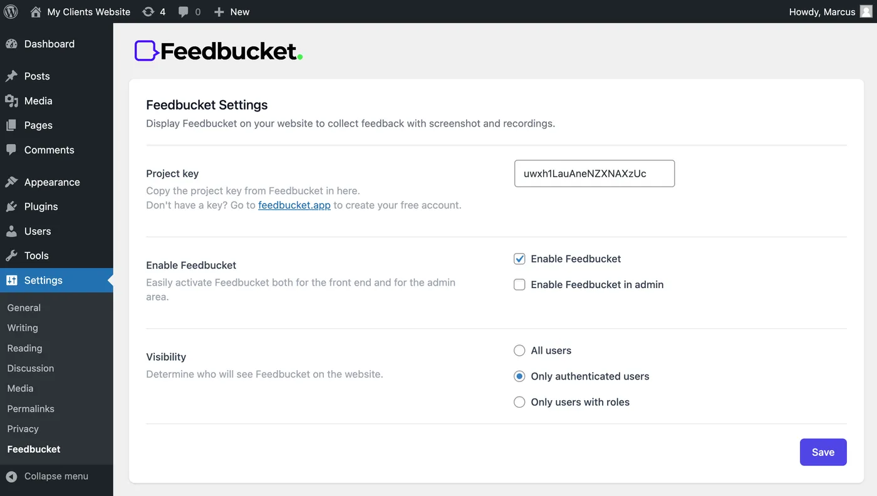Open Users via the person icon

pyautogui.click(x=13, y=231)
